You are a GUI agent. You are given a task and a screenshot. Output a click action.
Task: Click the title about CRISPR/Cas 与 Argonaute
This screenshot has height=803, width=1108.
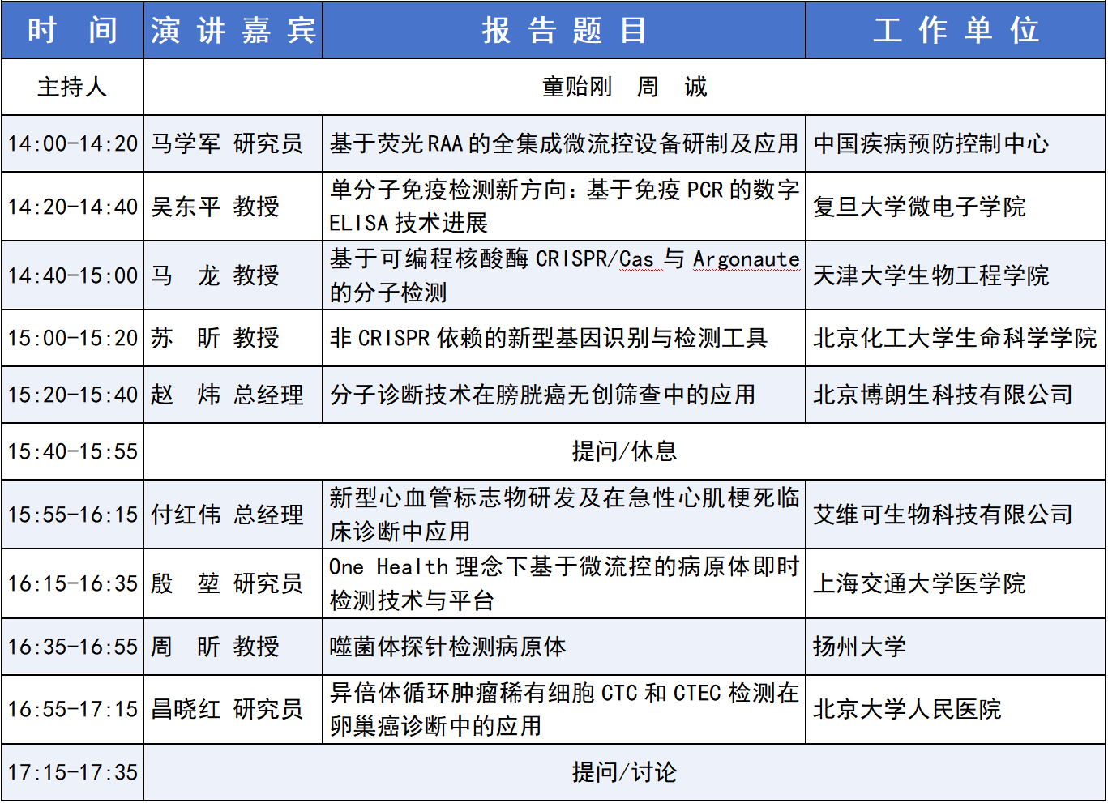[x=564, y=275]
